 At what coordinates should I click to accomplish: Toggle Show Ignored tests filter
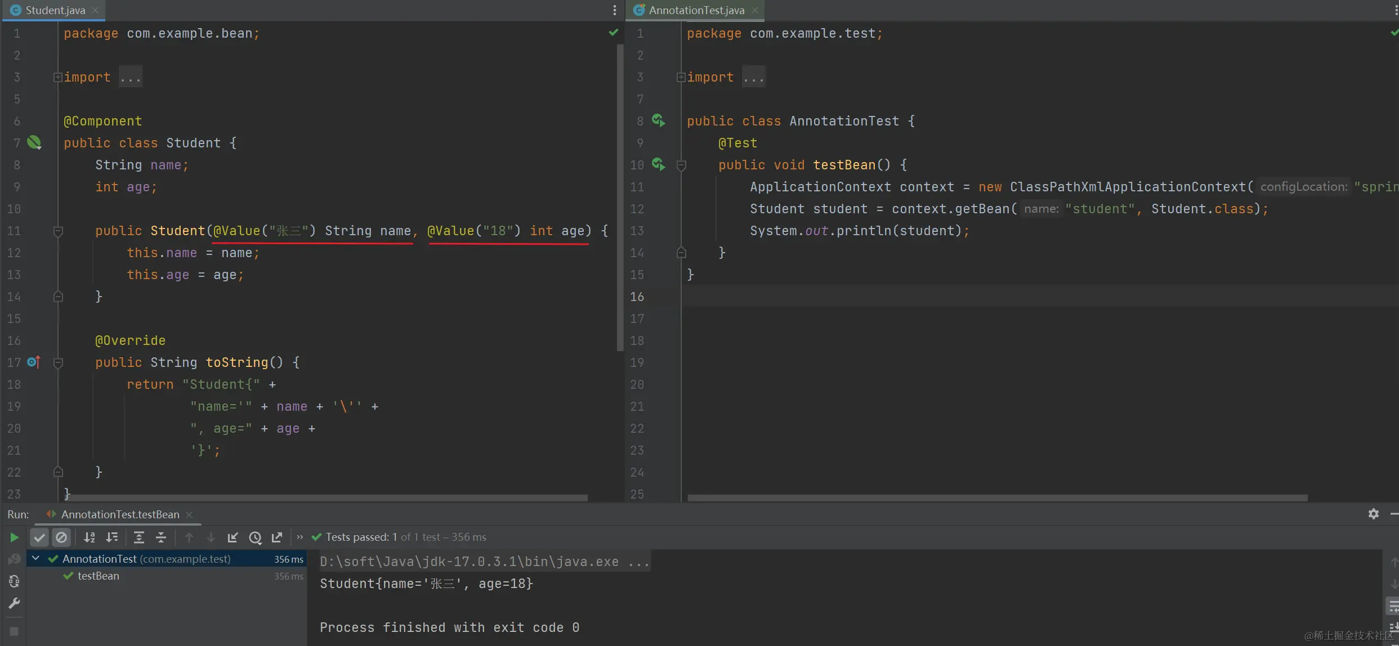pos(61,537)
